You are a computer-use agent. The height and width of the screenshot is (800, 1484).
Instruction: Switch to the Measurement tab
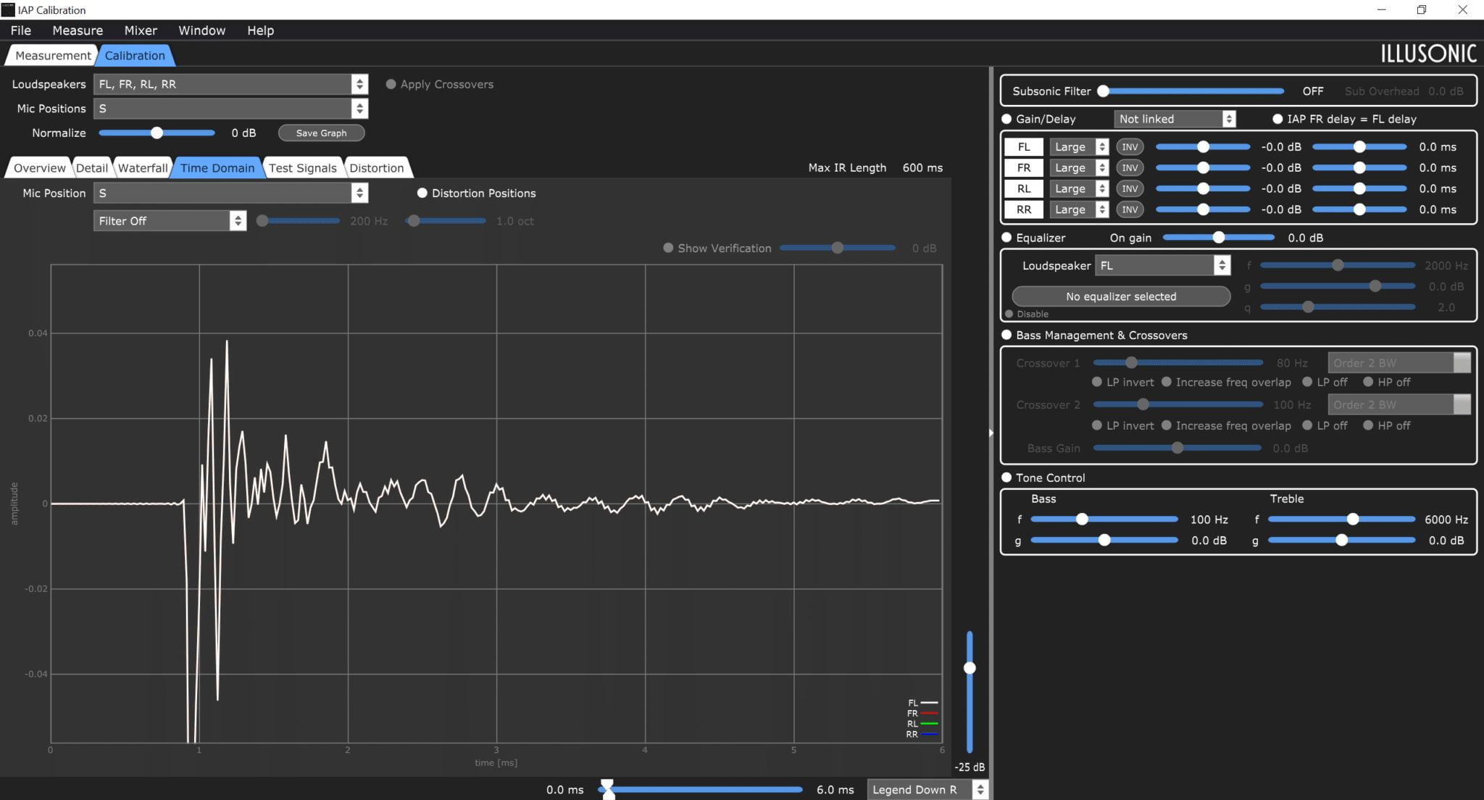point(52,55)
